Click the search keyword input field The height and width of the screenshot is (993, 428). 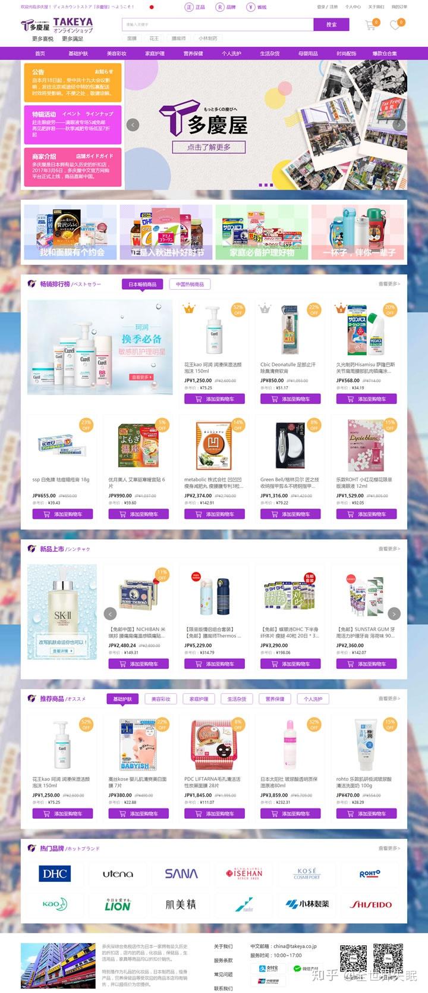(x=218, y=24)
